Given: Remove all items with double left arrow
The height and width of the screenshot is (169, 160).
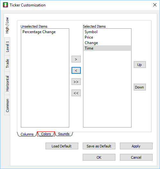Looking at the screenshot, I should [76, 93].
